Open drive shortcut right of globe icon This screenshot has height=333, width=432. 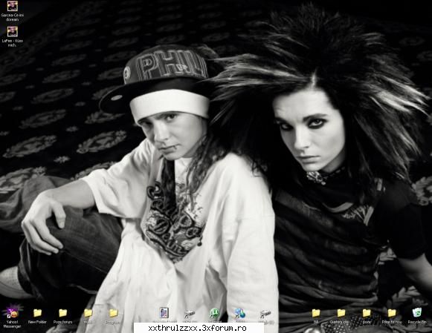tap(265, 313)
